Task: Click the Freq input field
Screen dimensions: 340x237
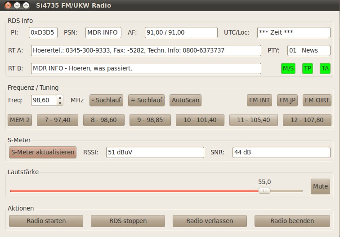Action: [x=44, y=100]
